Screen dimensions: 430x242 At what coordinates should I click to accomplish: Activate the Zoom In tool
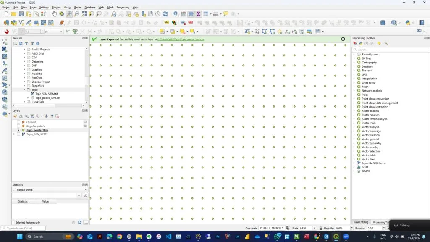(68, 14)
